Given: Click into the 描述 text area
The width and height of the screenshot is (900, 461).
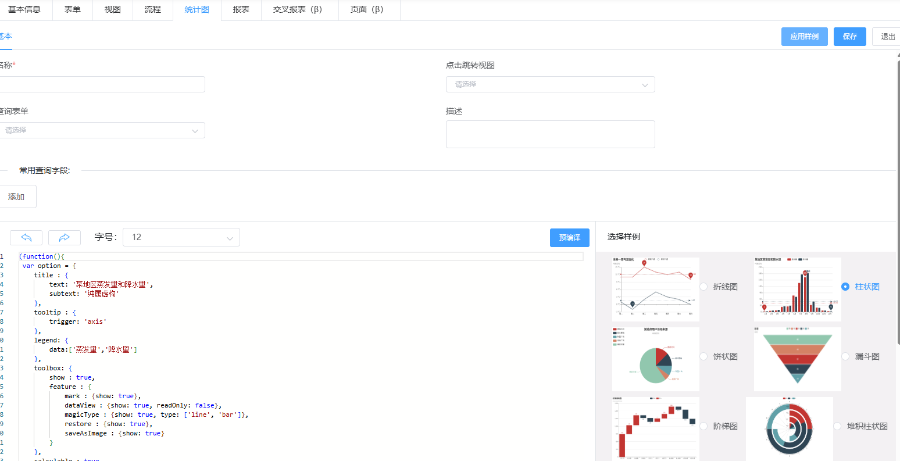Looking at the screenshot, I should [x=551, y=134].
